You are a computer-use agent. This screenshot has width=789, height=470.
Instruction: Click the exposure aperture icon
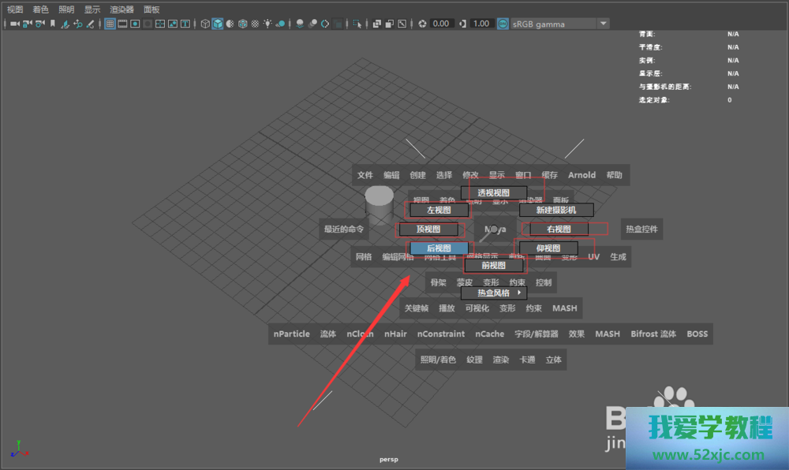pos(423,24)
